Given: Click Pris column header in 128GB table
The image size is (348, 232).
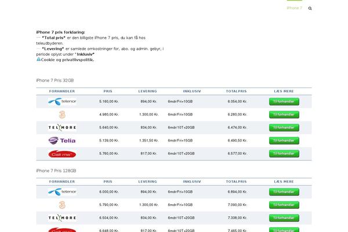Looking at the screenshot, I should (108, 182).
